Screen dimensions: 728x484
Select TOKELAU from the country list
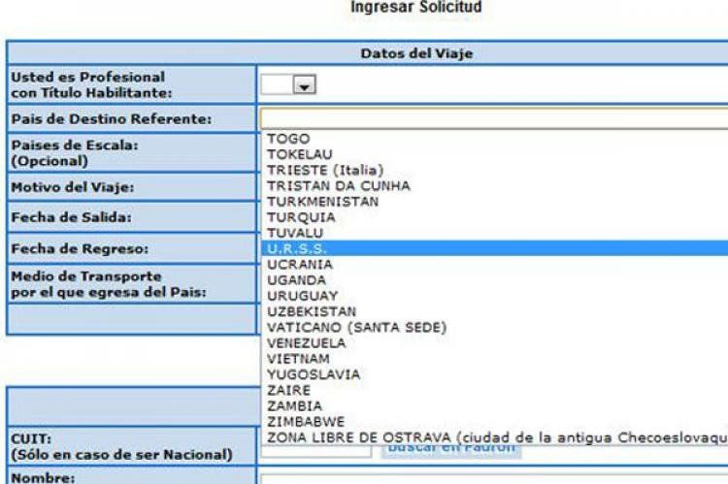click(495, 154)
